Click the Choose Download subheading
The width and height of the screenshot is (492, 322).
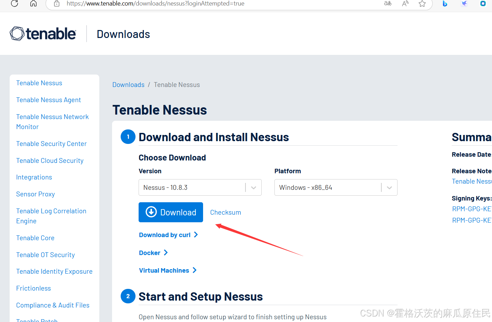tap(172, 158)
